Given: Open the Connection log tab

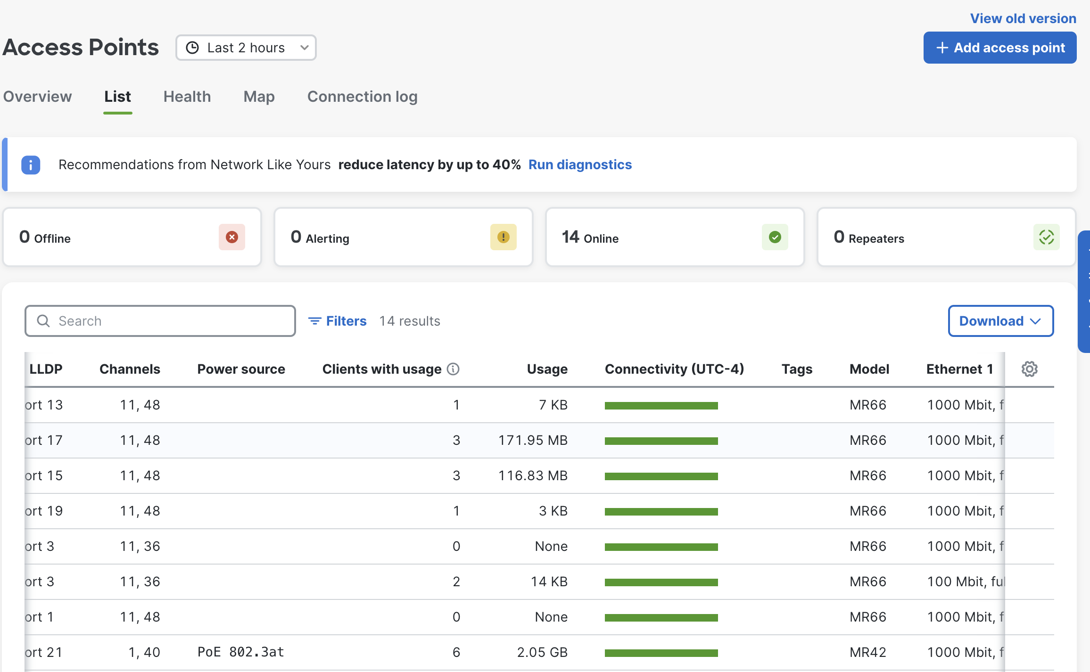Looking at the screenshot, I should (362, 97).
